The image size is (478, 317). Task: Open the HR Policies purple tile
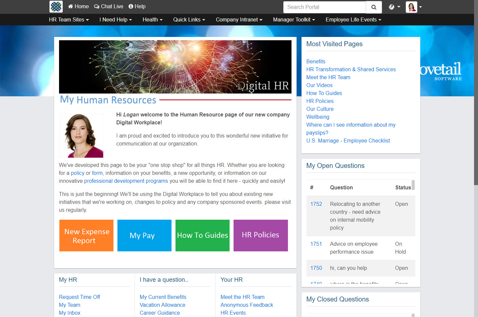(261, 236)
